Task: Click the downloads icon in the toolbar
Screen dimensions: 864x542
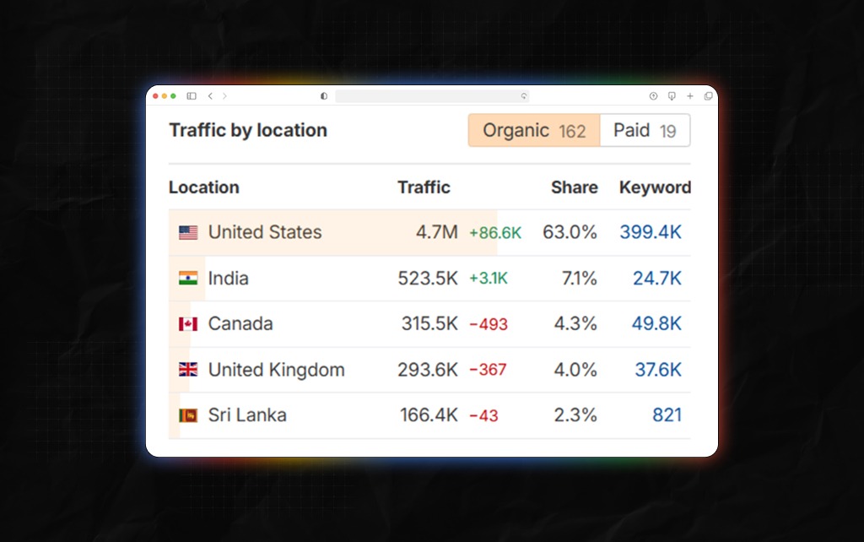Action: tap(672, 96)
